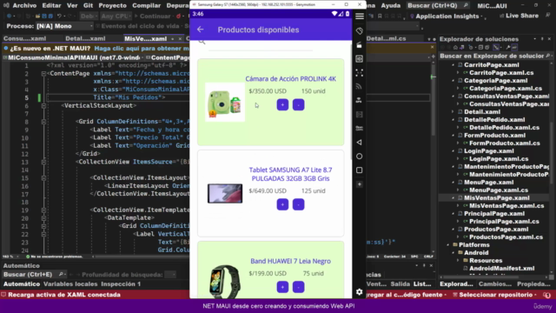Add one unit of Cámara de Acción PROLINK 4K
Image resolution: width=556 pixels, height=313 pixels.
[282, 104]
